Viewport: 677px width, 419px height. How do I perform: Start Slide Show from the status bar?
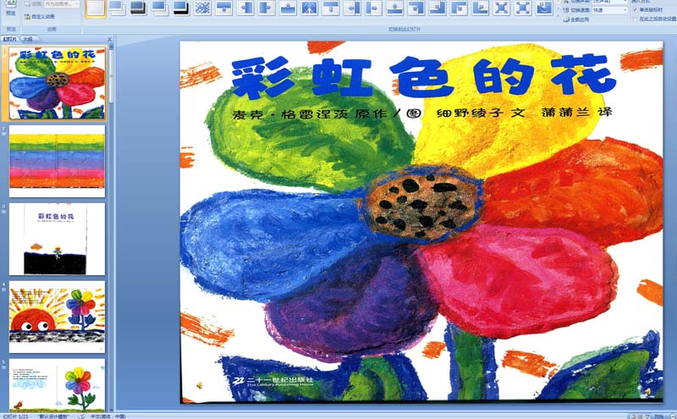[x=647, y=416]
